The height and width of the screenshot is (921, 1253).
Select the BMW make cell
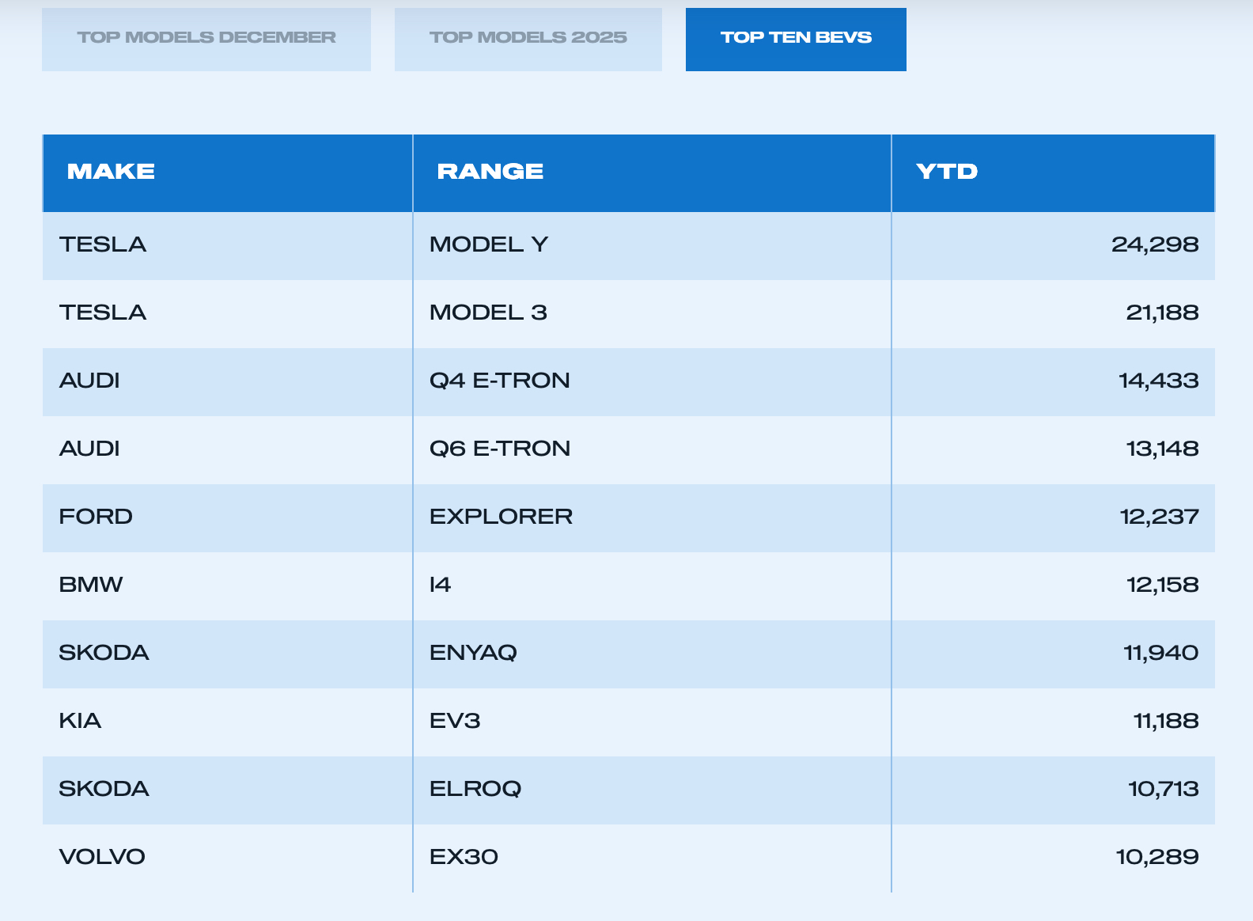coord(91,585)
